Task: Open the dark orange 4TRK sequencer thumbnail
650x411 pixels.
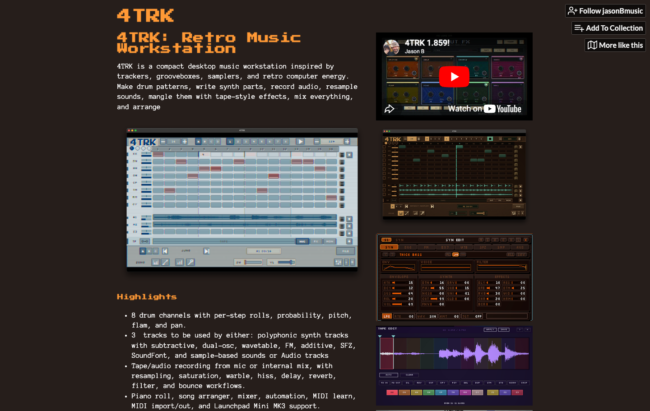Action: pos(454,174)
